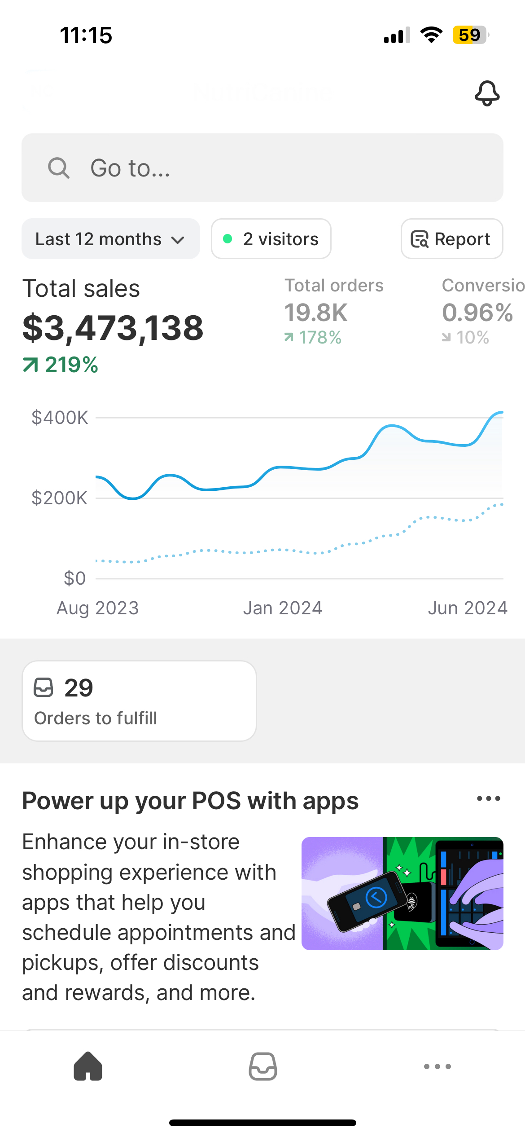Click the date range chevron arrow
Viewport: 525px width, 1137px height.
[x=178, y=240]
